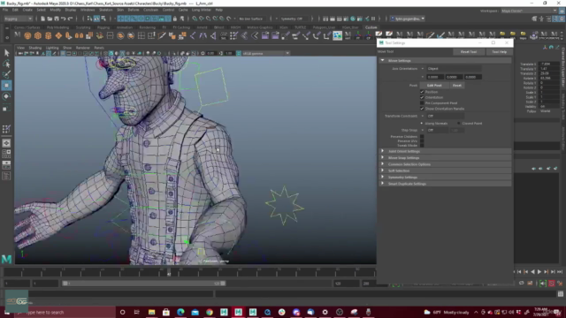
Task: Open the Constrain menu
Action: click(151, 10)
